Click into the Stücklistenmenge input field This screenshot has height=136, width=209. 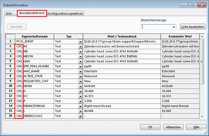pyautogui.click(x=156, y=27)
